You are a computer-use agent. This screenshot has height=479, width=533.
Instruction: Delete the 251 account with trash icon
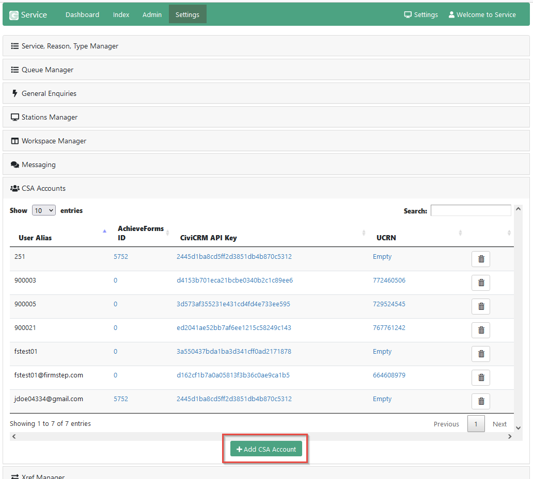tap(481, 259)
